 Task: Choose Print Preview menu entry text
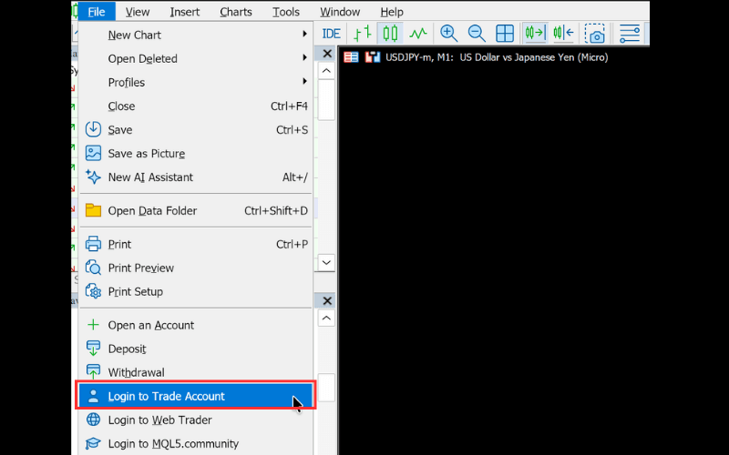(x=141, y=268)
